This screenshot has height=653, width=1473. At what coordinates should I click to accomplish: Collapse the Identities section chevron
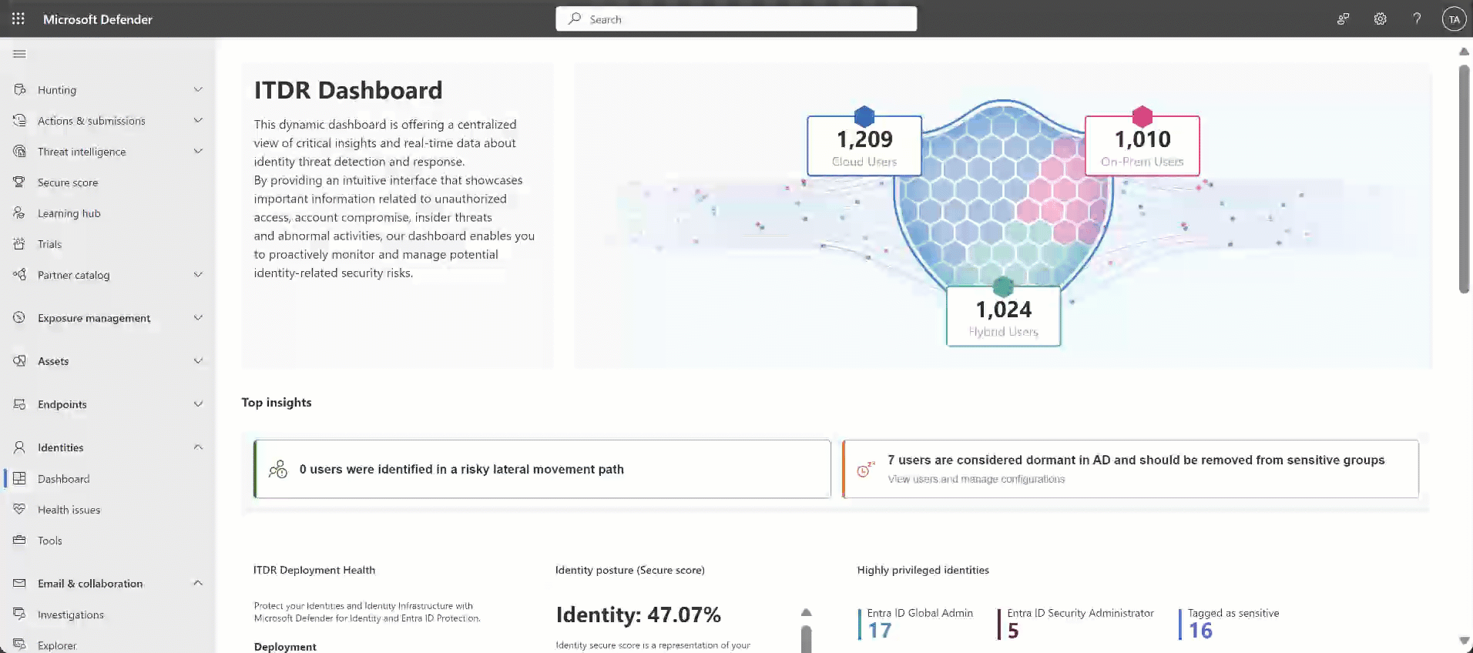coord(198,447)
